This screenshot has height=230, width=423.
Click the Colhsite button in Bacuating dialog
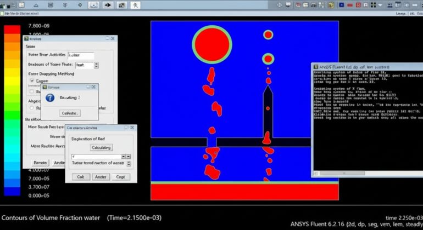[x=69, y=113]
